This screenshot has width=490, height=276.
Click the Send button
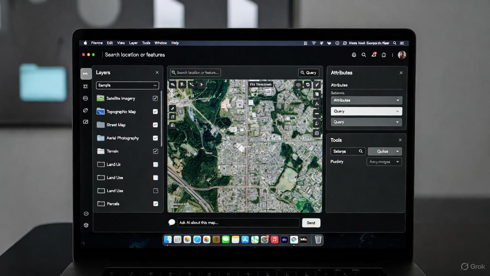pos(311,223)
